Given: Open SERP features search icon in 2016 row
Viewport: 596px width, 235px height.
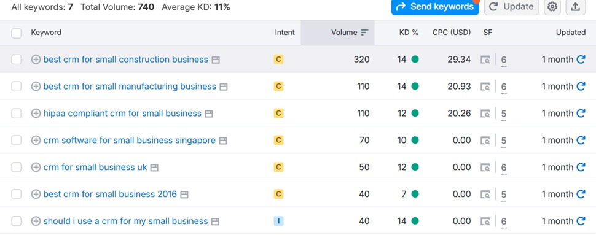Looking at the screenshot, I should coord(485,195).
